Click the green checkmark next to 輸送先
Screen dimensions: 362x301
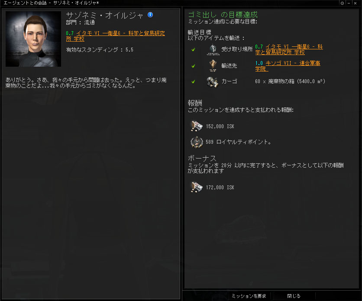coord(193,66)
